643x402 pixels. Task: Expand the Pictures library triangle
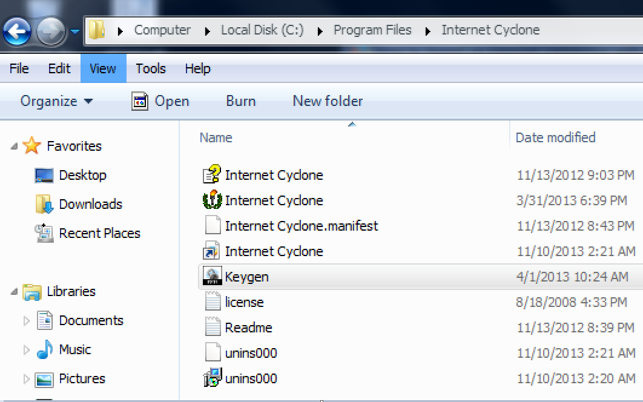coord(27,378)
